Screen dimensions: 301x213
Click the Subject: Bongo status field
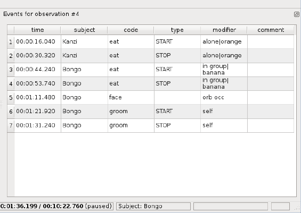[153, 206]
